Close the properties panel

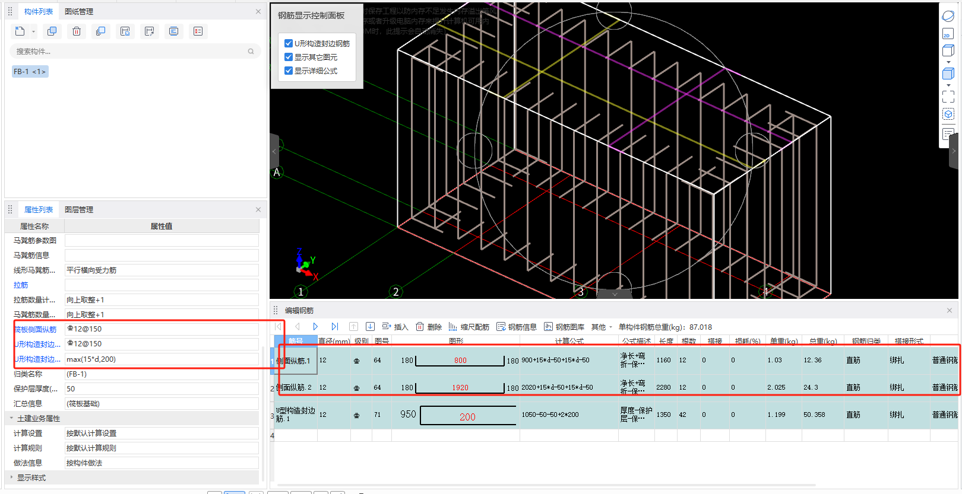(x=258, y=209)
